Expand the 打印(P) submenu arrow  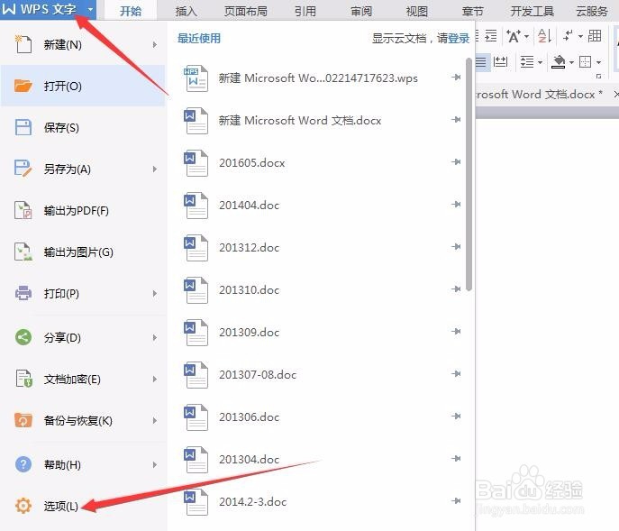[155, 294]
